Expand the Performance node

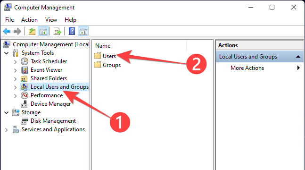16,96
